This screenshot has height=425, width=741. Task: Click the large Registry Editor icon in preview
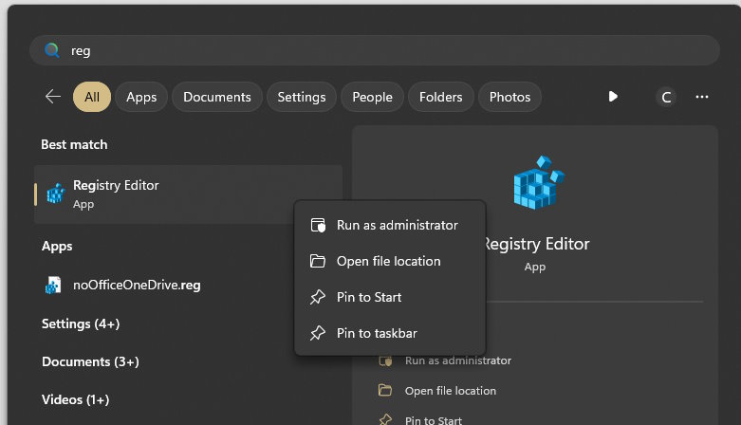pyautogui.click(x=539, y=182)
